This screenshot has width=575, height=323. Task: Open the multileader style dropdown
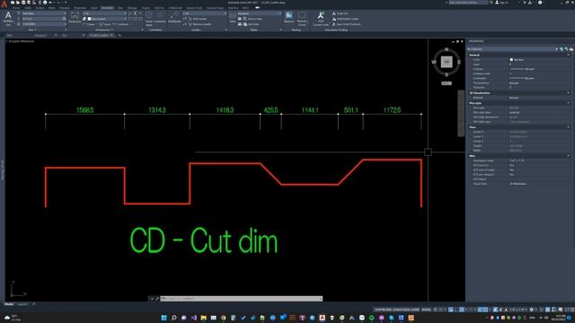[205, 13]
